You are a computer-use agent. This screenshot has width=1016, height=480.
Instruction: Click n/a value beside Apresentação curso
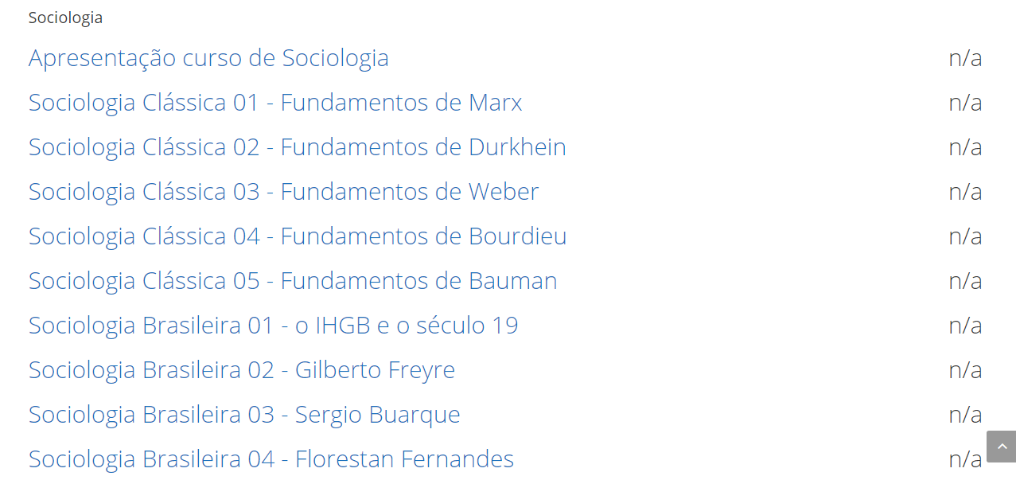pos(965,58)
